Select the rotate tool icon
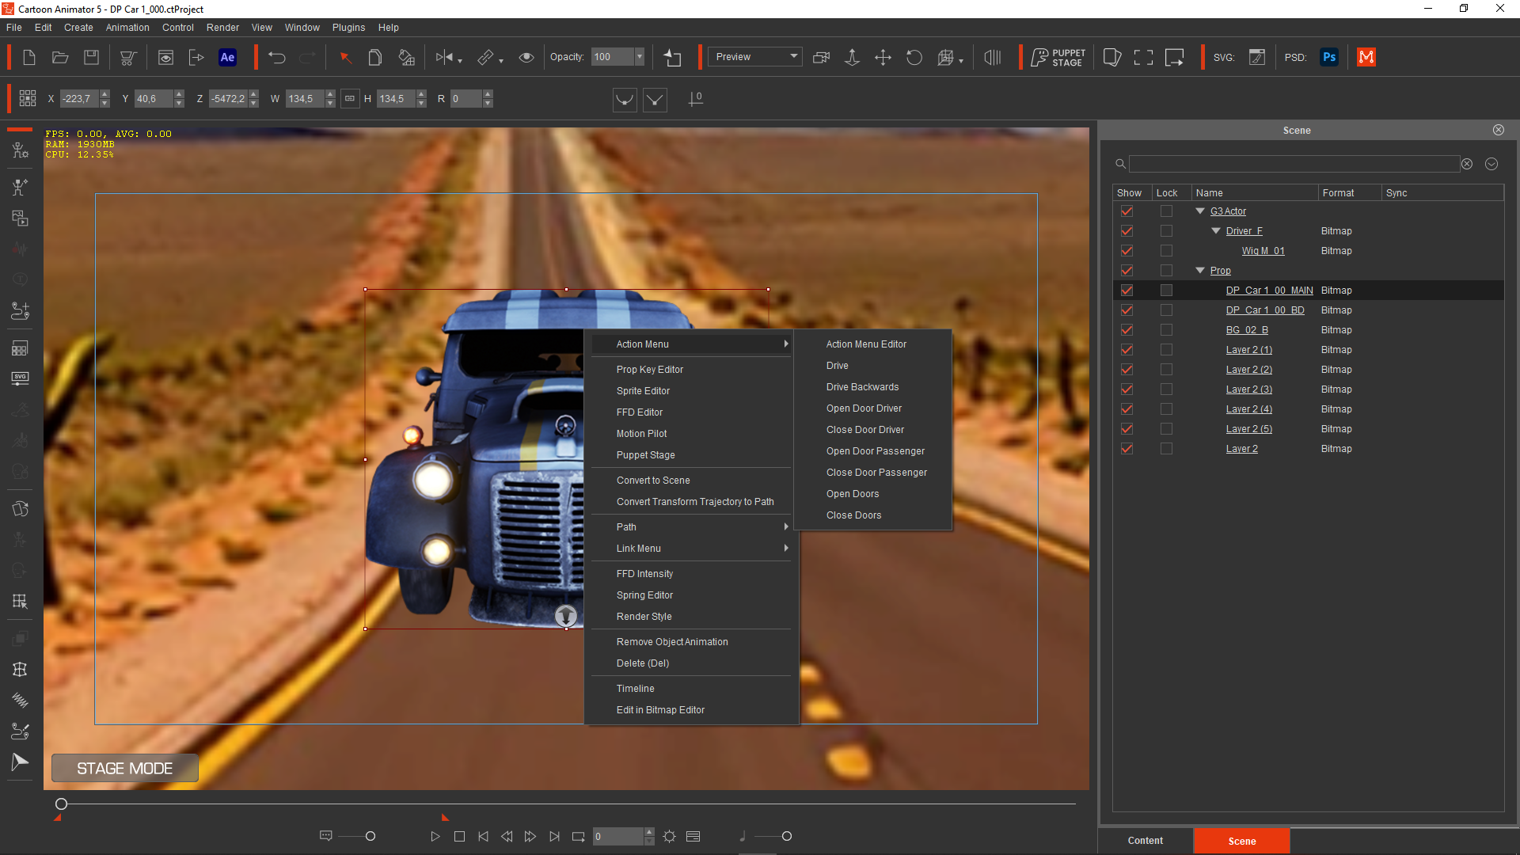The image size is (1520, 855). (914, 57)
